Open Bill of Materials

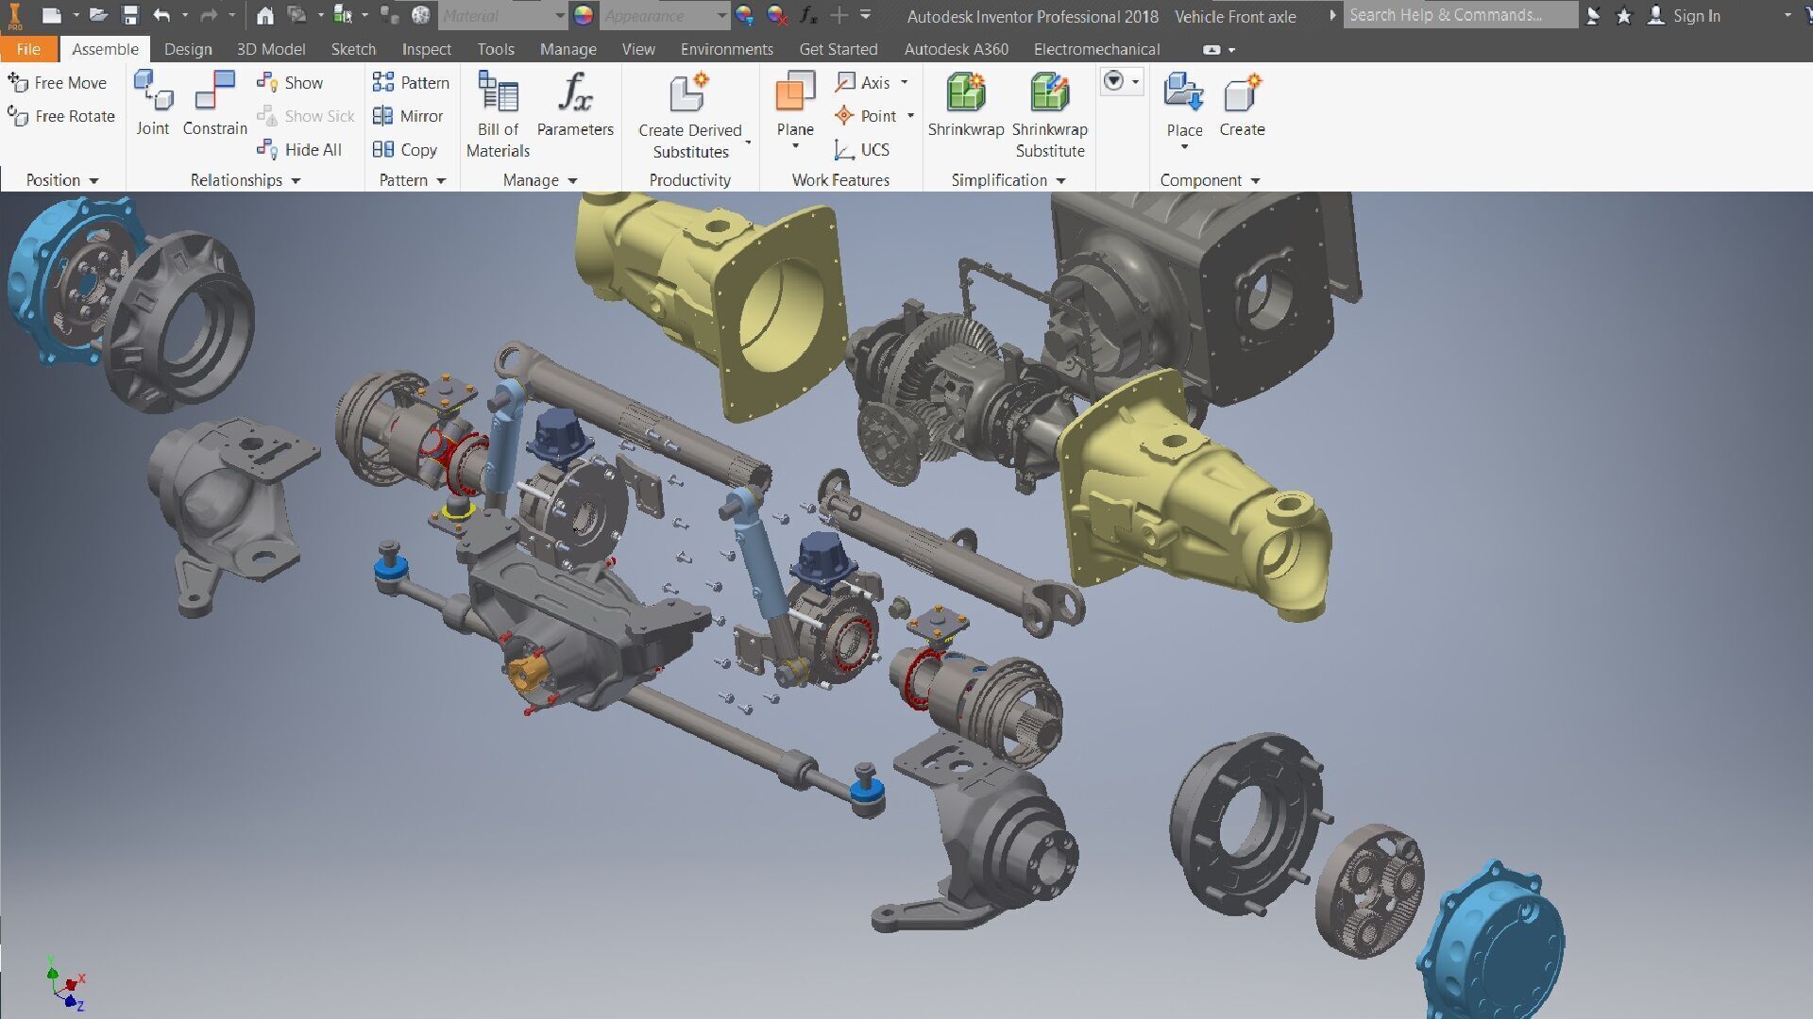pos(498,92)
